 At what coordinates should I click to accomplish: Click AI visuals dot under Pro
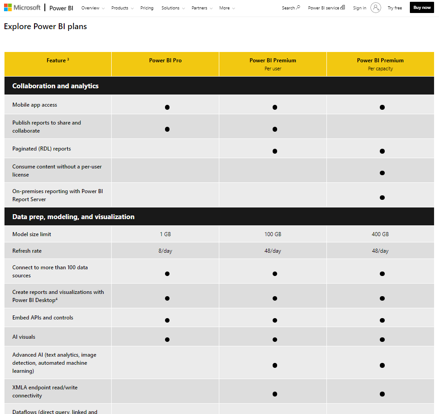167,340
